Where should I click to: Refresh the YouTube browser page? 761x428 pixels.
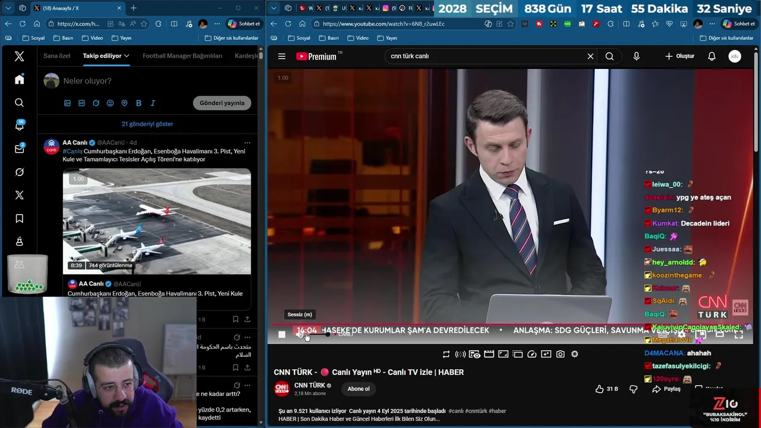[288, 24]
